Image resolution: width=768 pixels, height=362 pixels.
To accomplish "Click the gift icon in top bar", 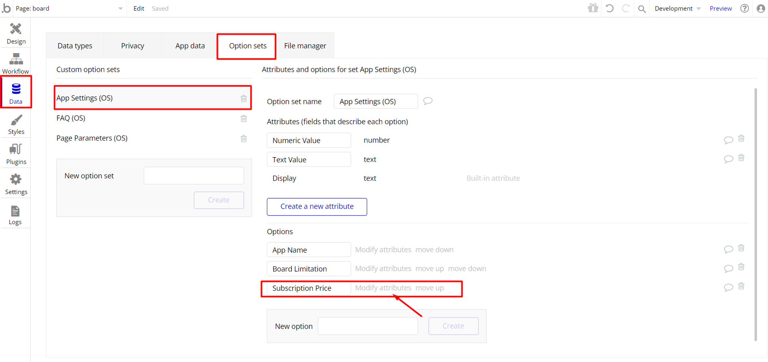I will [x=593, y=8].
